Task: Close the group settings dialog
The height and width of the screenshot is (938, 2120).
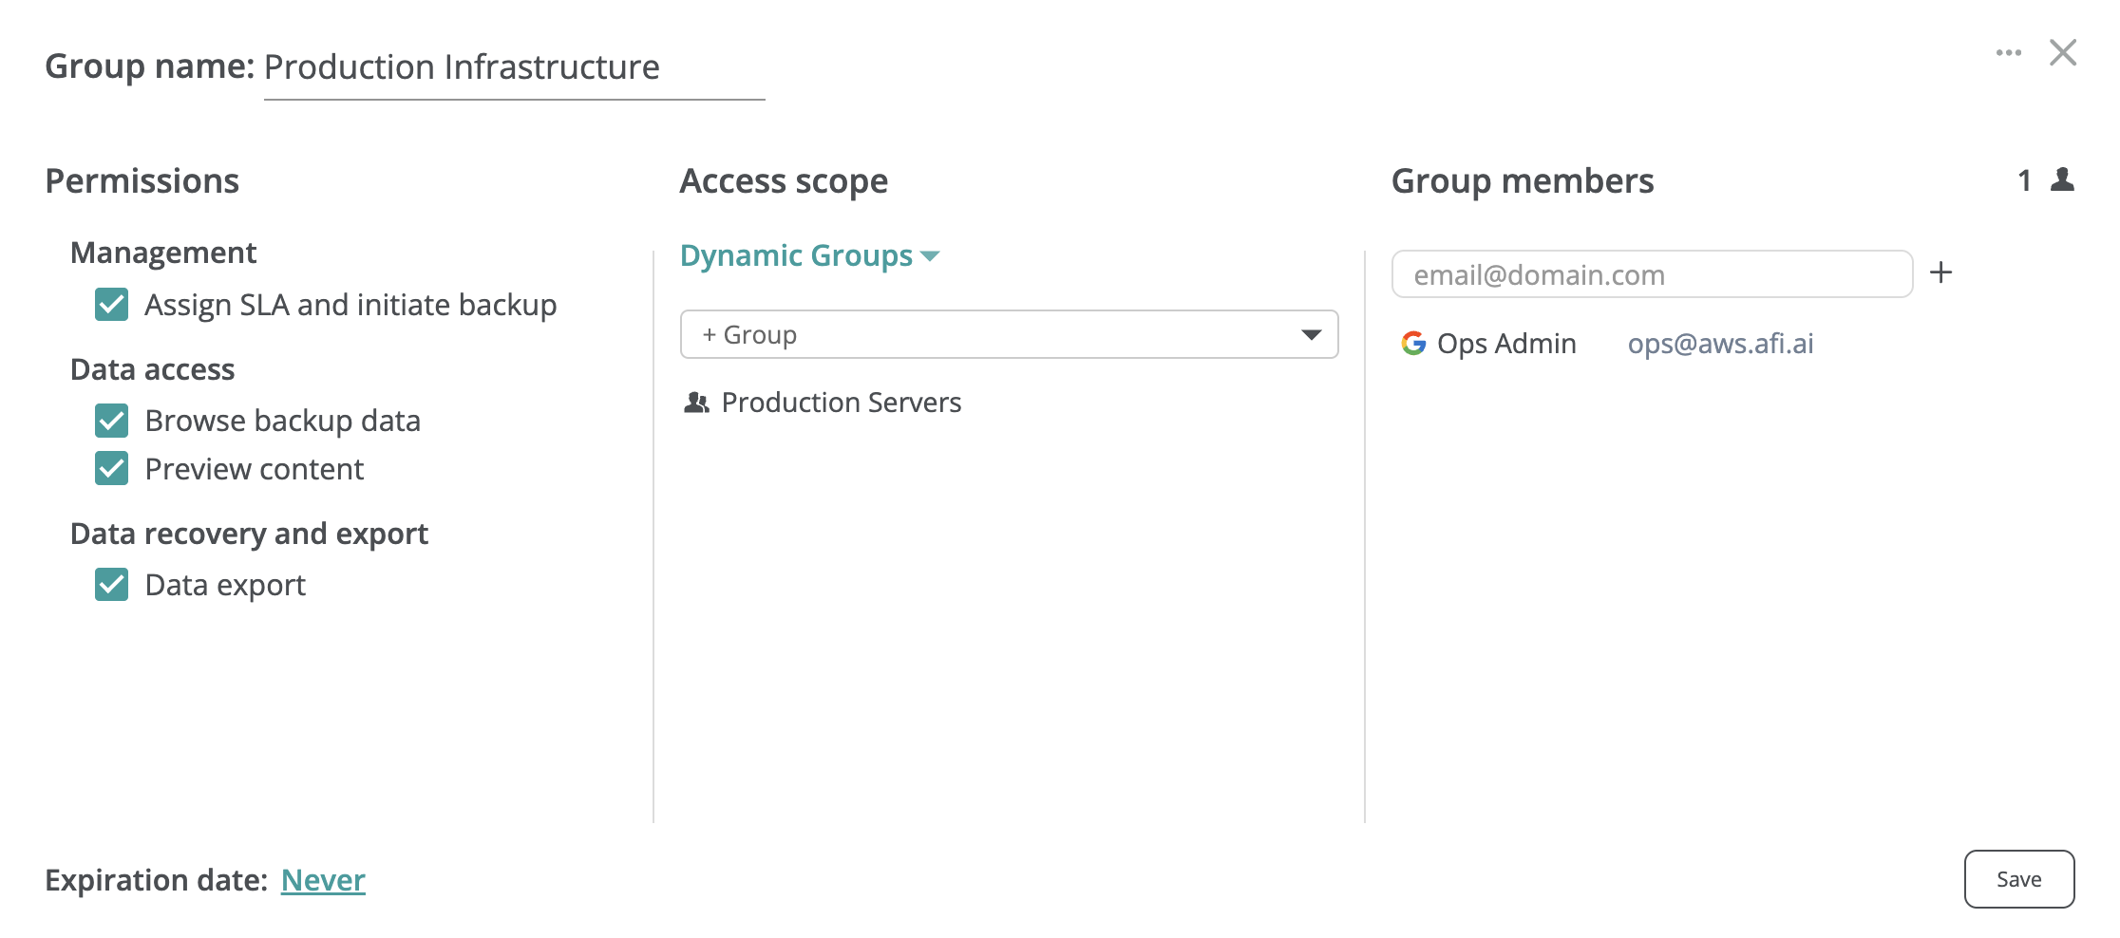Action: pos(2062,53)
